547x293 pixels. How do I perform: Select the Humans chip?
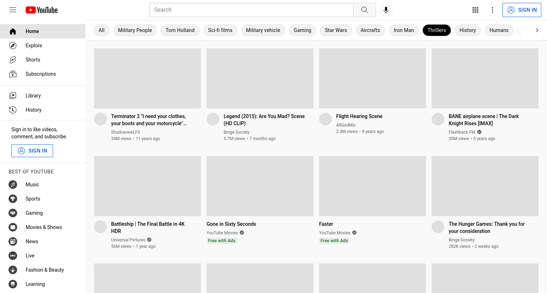pyautogui.click(x=499, y=30)
